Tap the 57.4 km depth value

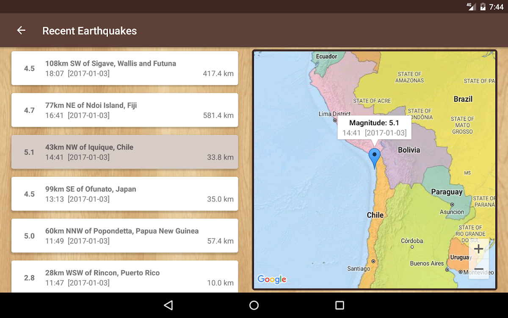(221, 241)
